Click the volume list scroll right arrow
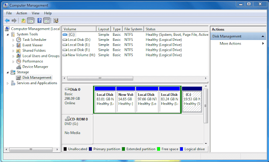This screenshot has height=162, width=269. 206,78
